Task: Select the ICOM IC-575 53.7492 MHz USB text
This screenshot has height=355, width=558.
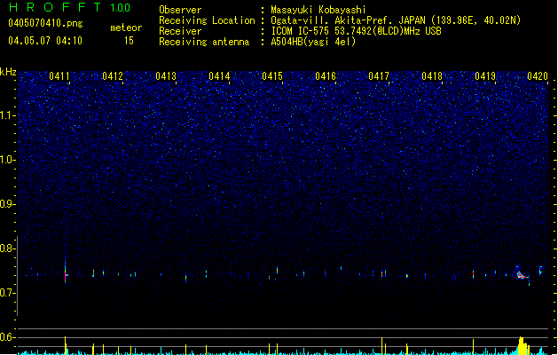Action: tap(357, 31)
